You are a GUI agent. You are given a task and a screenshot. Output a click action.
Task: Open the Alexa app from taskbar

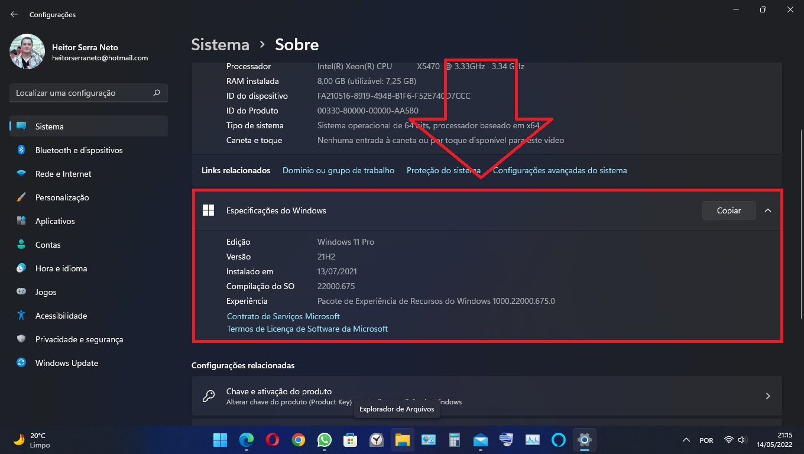click(x=559, y=440)
